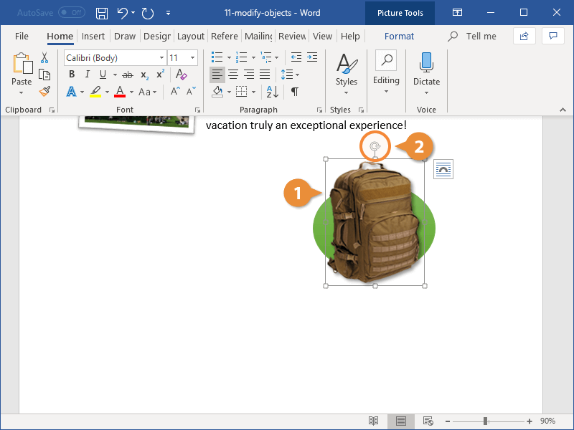
Task: Click the picture rotation handle
Action: click(x=375, y=148)
